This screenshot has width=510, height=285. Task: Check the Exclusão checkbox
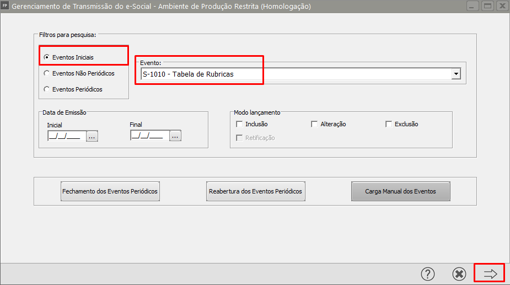pos(389,124)
